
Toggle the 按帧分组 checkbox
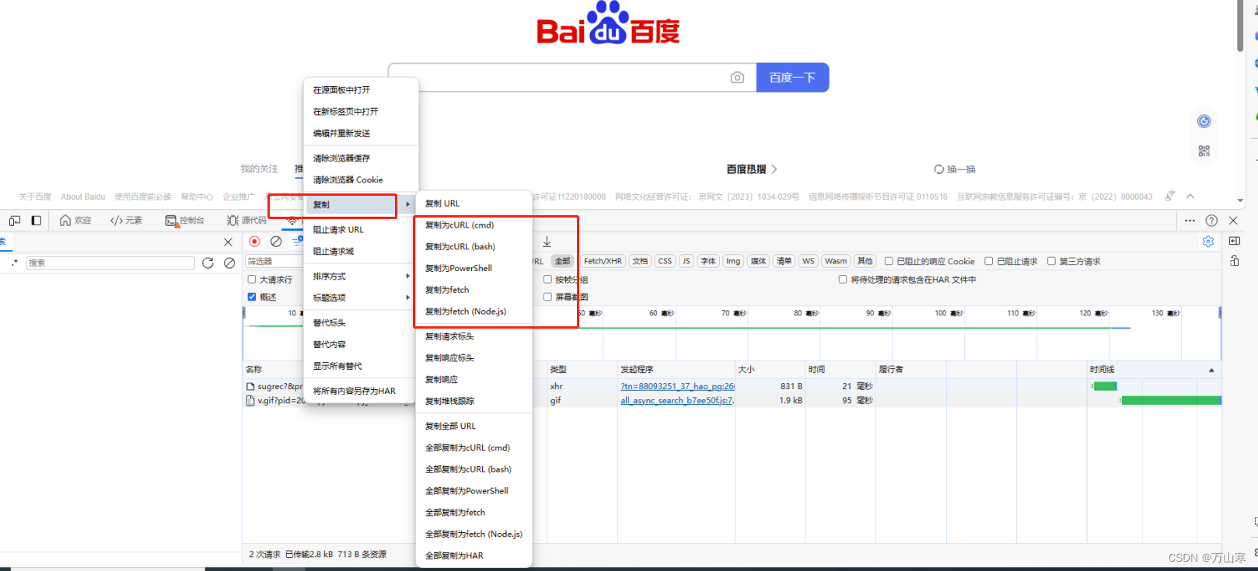547,279
